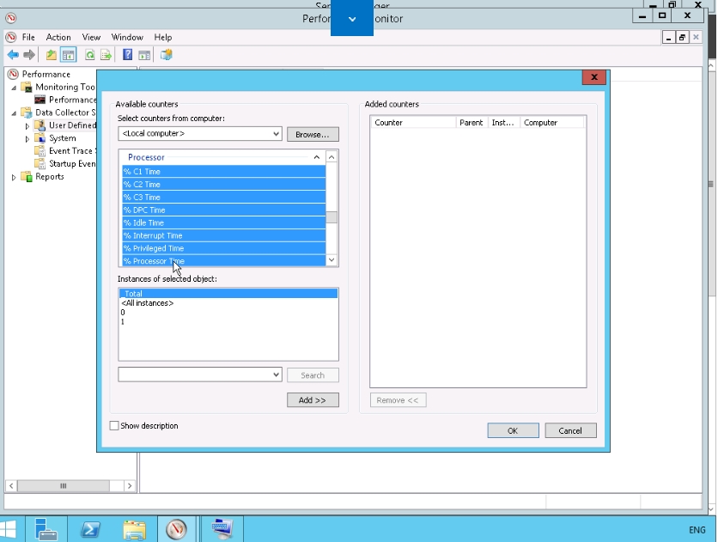Select <All instances> in instance list
This screenshot has width=718, height=542.
[x=148, y=303]
